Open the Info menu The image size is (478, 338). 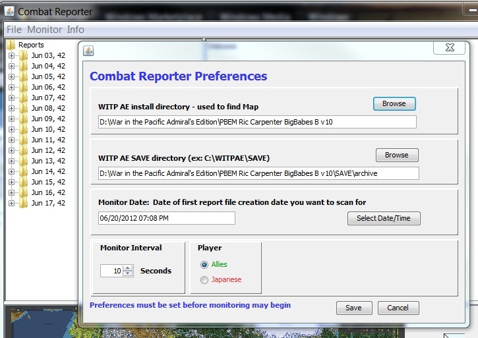[x=75, y=30]
